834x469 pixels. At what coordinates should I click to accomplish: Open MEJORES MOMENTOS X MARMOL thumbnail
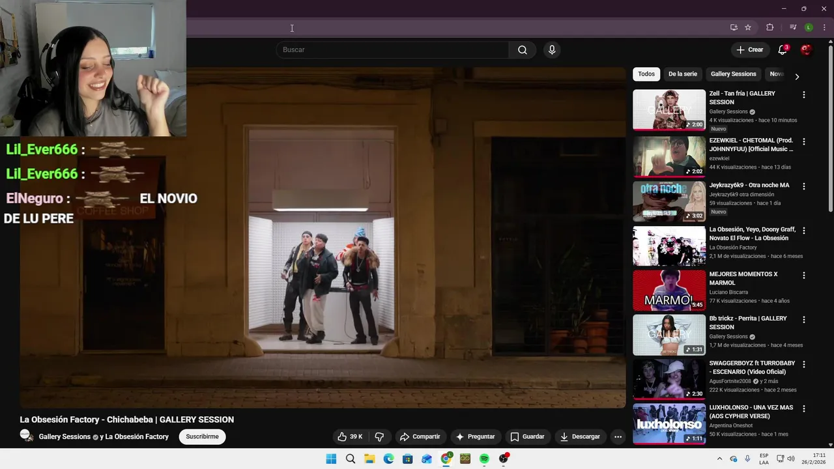pyautogui.click(x=669, y=291)
